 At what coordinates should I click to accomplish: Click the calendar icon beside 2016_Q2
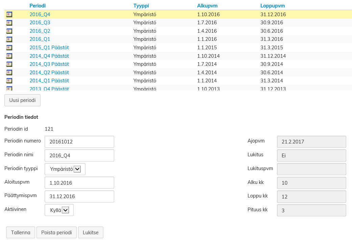(x=9, y=31)
